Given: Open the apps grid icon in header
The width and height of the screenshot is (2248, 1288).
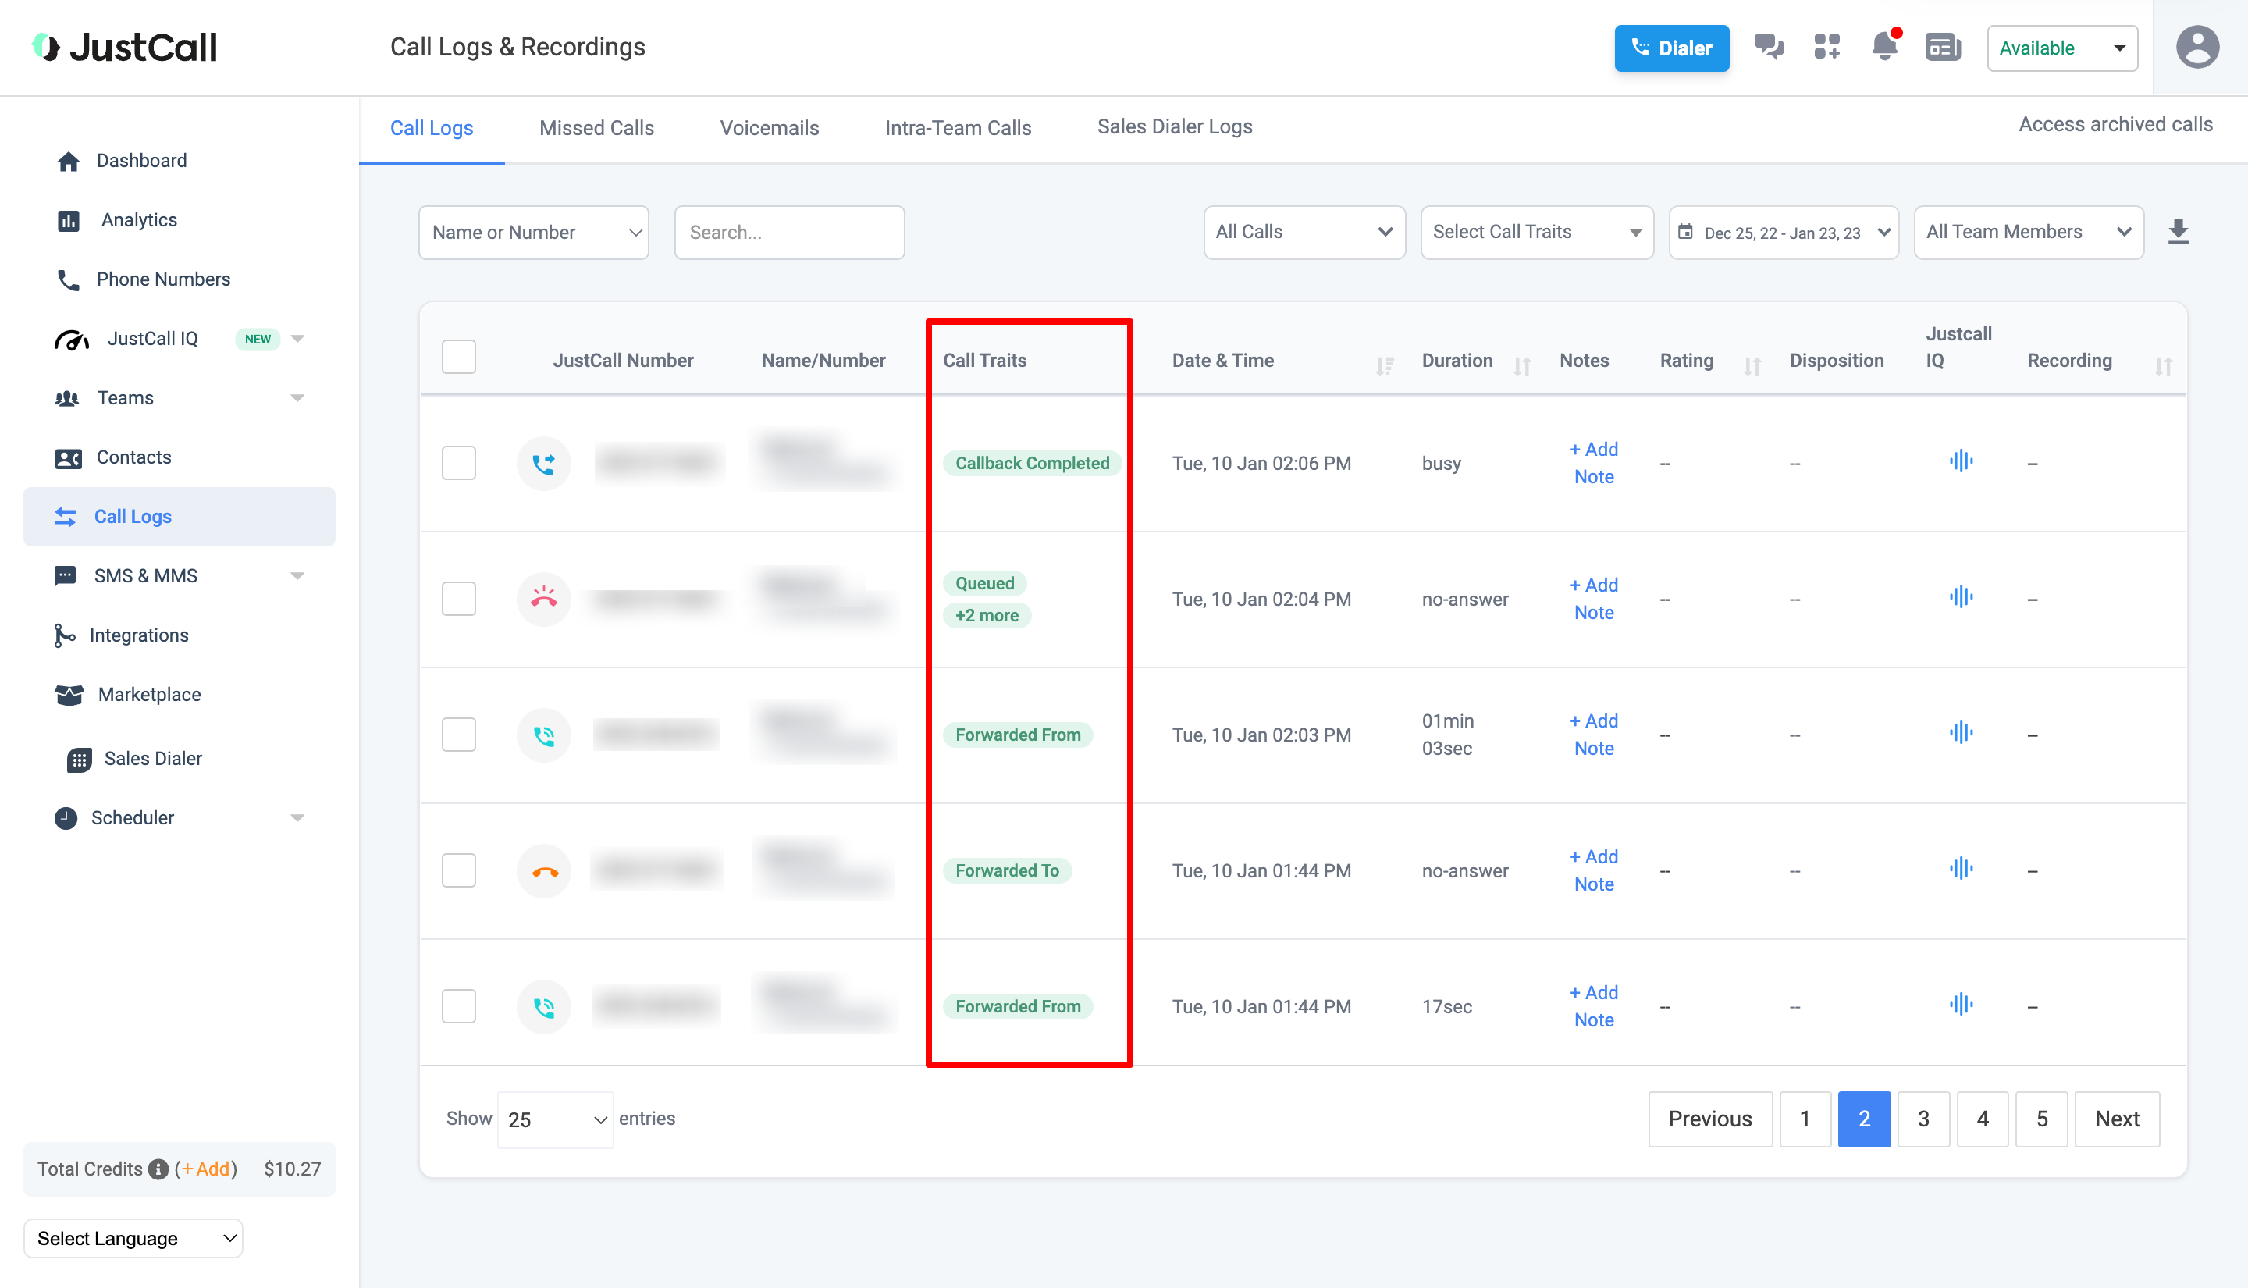Looking at the screenshot, I should (1826, 47).
